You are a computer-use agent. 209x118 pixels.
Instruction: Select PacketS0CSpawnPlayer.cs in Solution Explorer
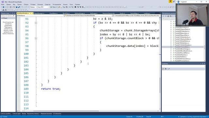183,29
